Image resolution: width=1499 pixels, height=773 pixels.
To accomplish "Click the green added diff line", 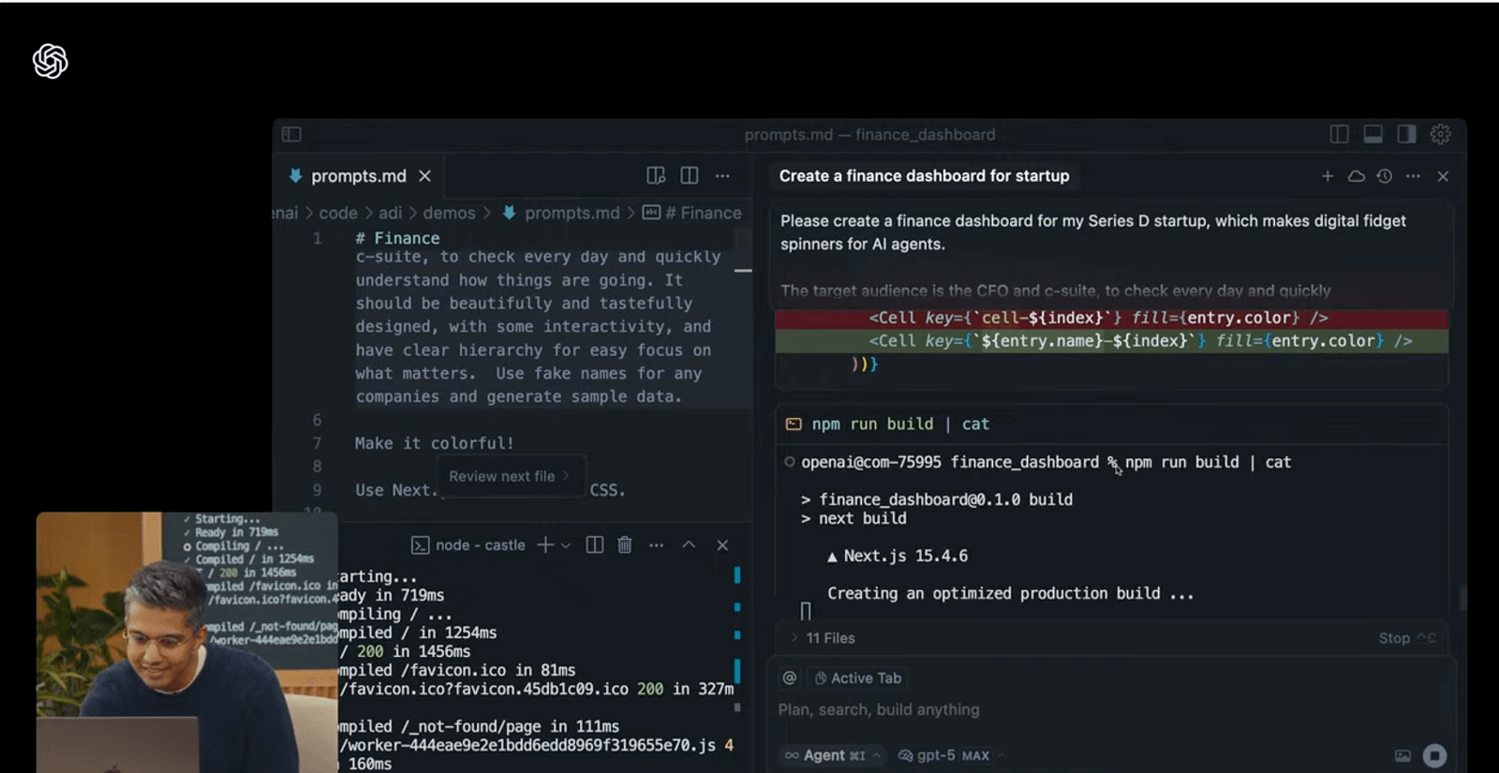I will (1111, 341).
